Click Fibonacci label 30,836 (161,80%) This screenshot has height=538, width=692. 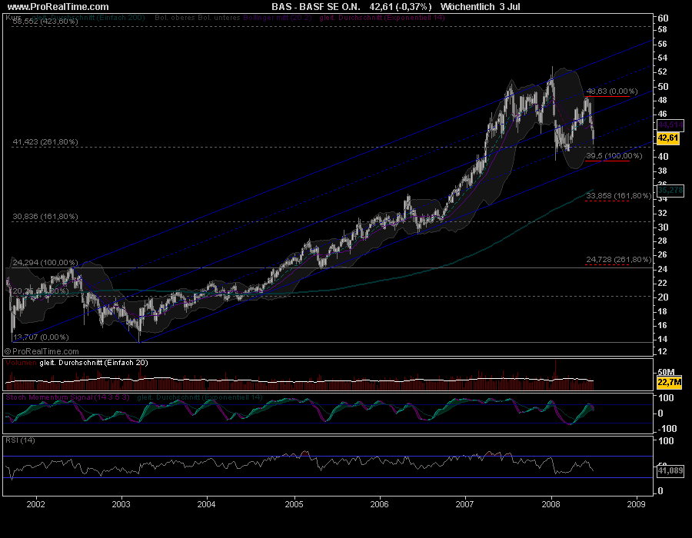(x=45, y=217)
